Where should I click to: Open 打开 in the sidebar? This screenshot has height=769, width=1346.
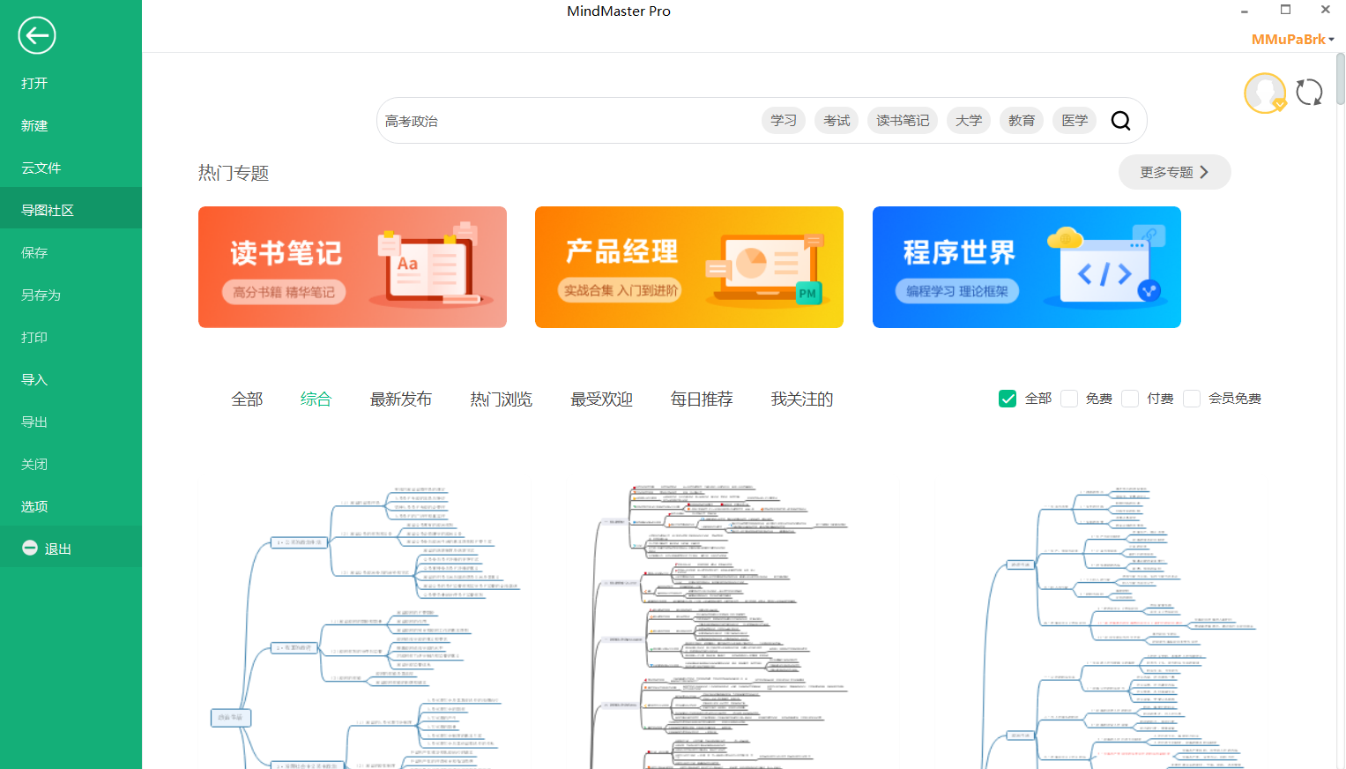point(71,83)
